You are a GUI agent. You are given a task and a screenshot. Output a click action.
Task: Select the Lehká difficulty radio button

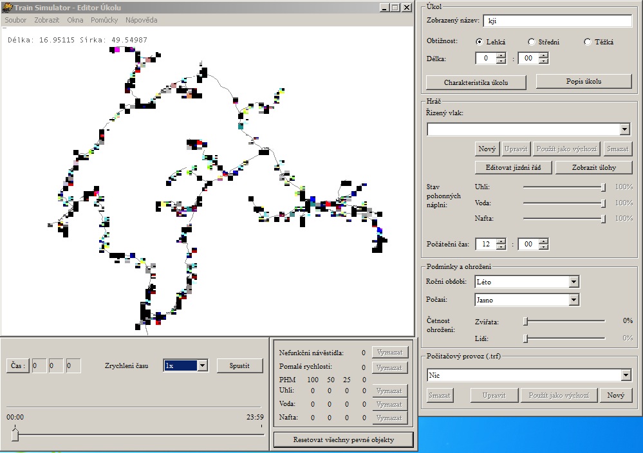[480, 42]
